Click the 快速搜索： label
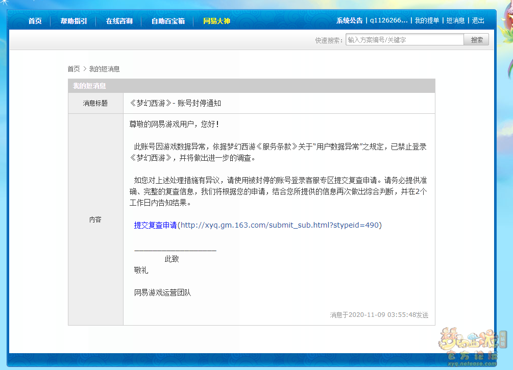 (329, 40)
